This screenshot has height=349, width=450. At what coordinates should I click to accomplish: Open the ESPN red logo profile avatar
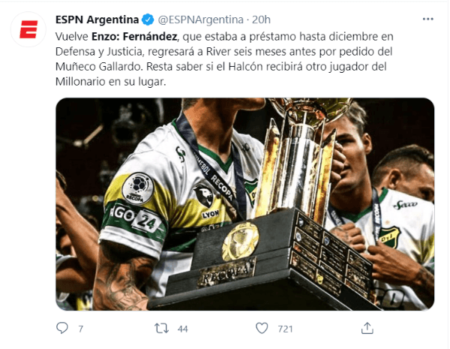pos(28,29)
